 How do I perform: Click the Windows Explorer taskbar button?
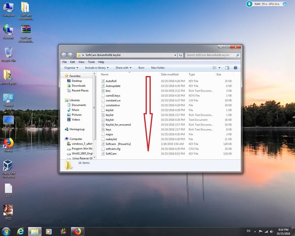tap(35, 232)
